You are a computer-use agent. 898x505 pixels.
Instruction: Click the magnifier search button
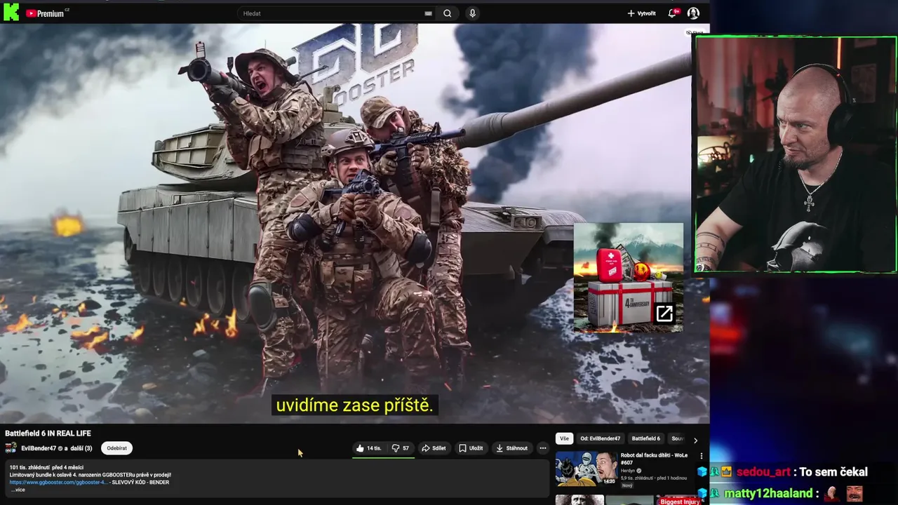(x=447, y=13)
